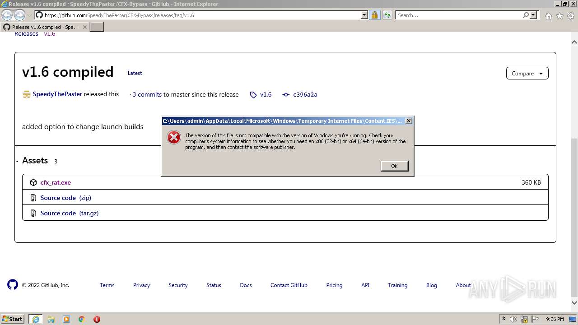Image resolution: width=578 pixels, height=325 pixels.
Task: Launch Chrome from the taskbar
Action: [x=82, y=319]
